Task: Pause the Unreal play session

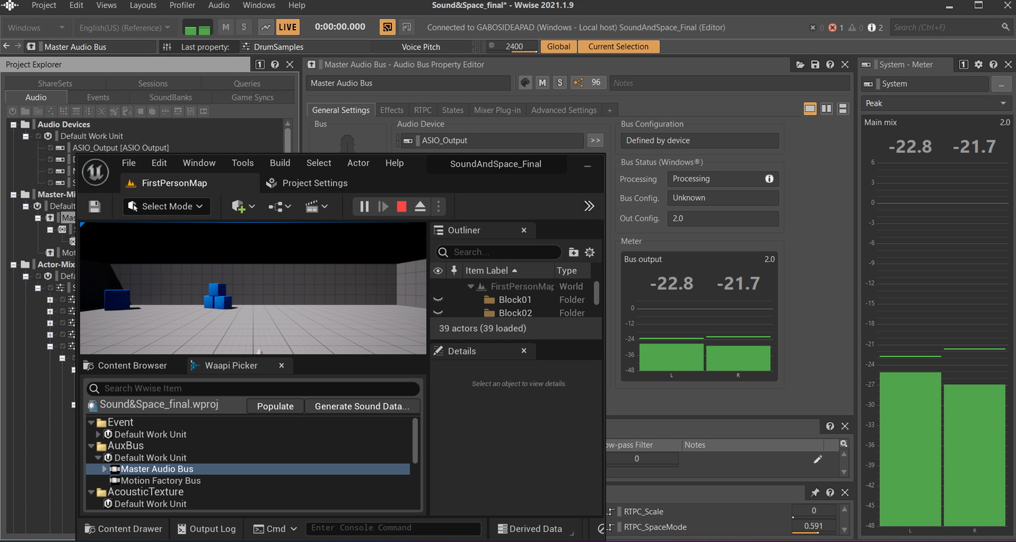Action: [x=364, y=207]
